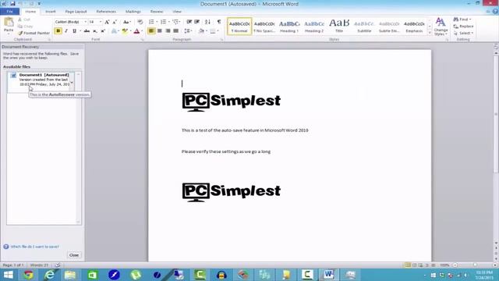Click the proofing status icon in status bar
The height and width of the screenshot is (281, 499).
pos(58,265)
